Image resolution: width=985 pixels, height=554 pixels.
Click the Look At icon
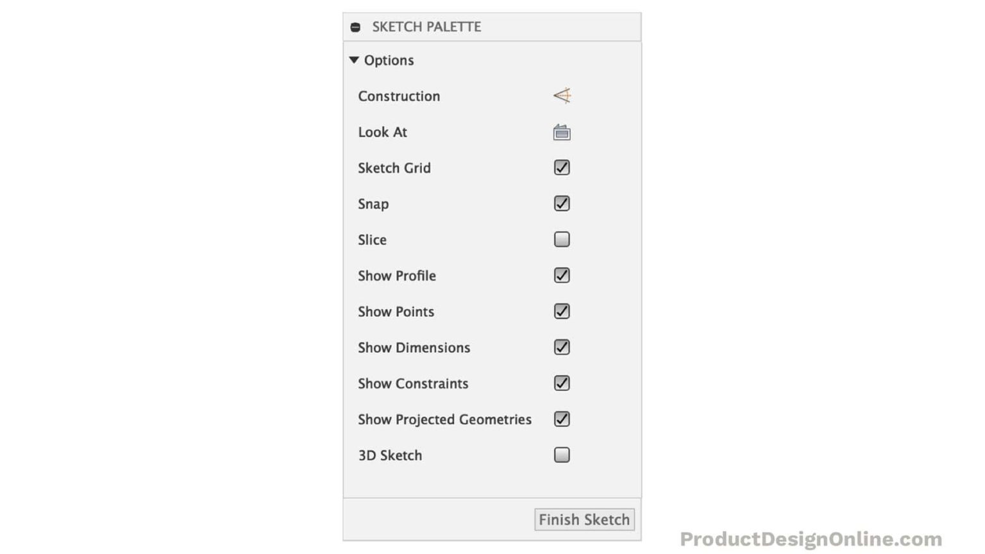click(x=561, y=132)
